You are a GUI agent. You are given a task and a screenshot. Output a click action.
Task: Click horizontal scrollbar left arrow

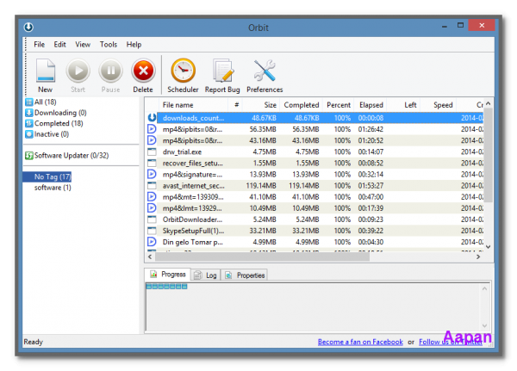[150, 257]
